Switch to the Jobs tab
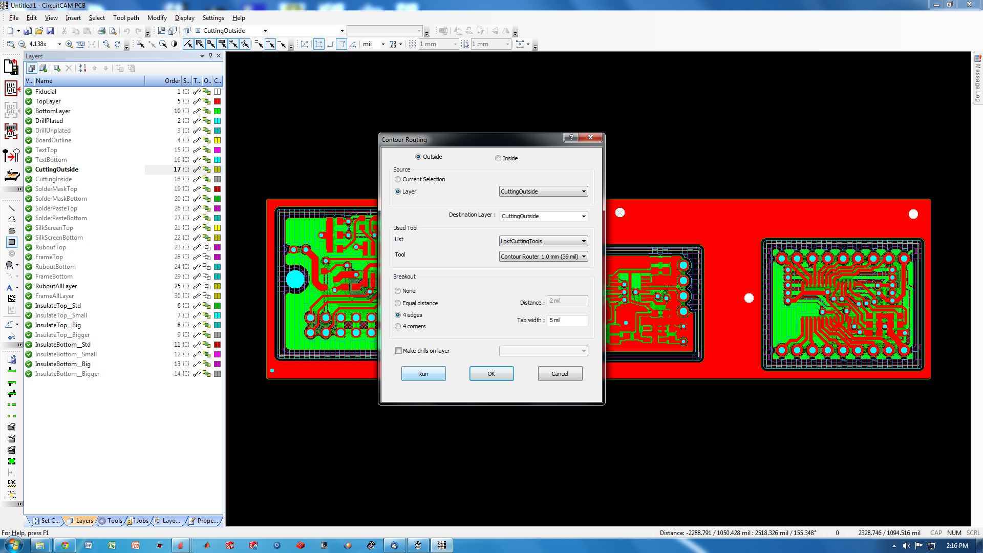 tap(138, 521)
